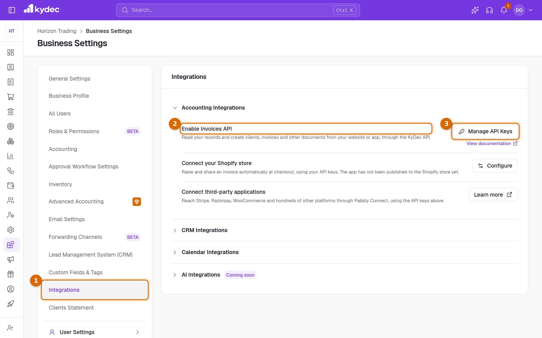Expand the CRM Integrations section
Viewport: 542px width, 338px height.
pos(175,230)
